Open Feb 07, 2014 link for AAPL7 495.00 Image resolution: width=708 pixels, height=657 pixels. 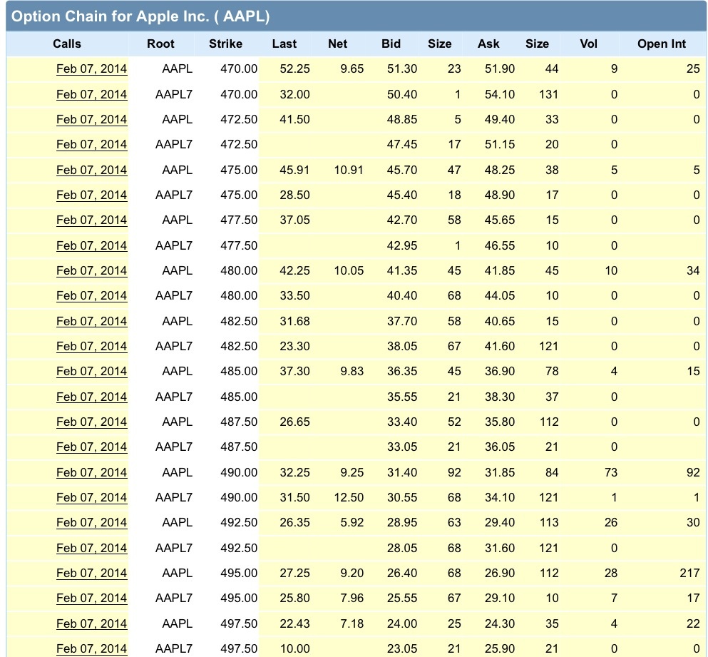coord(92,599)
